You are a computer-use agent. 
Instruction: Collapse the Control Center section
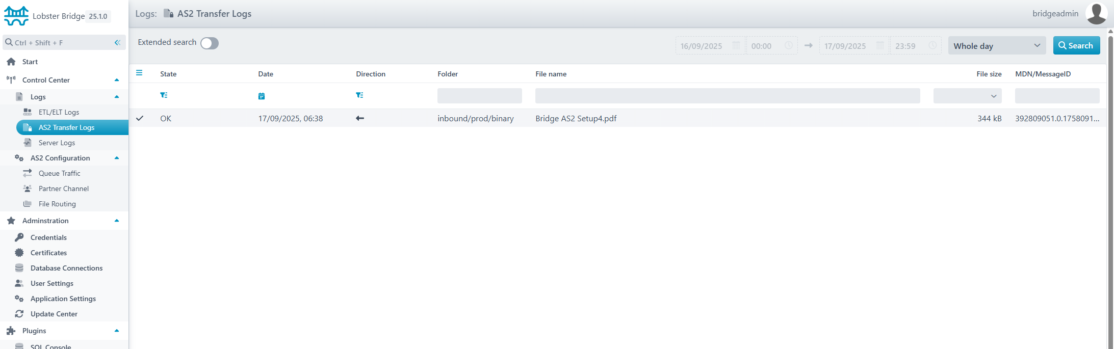[117, 80]
